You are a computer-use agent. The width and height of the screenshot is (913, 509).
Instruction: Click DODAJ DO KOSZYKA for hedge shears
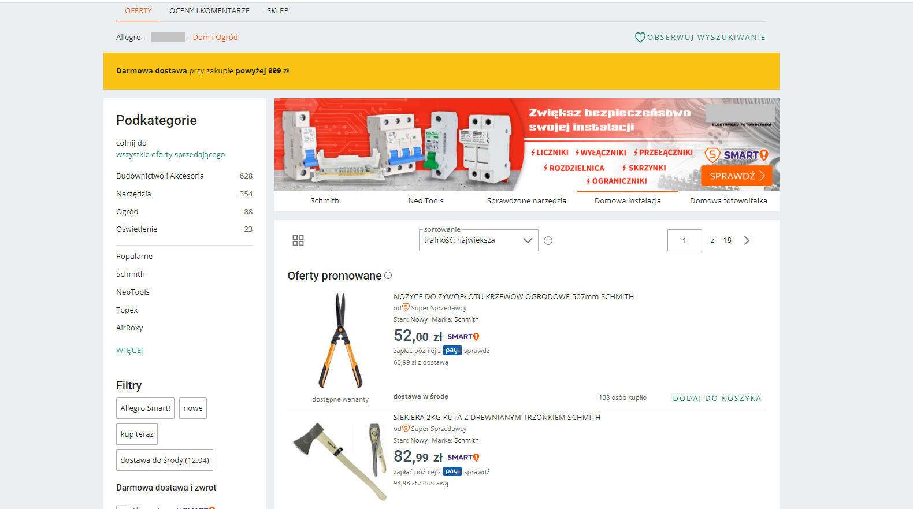pos(717,399)
